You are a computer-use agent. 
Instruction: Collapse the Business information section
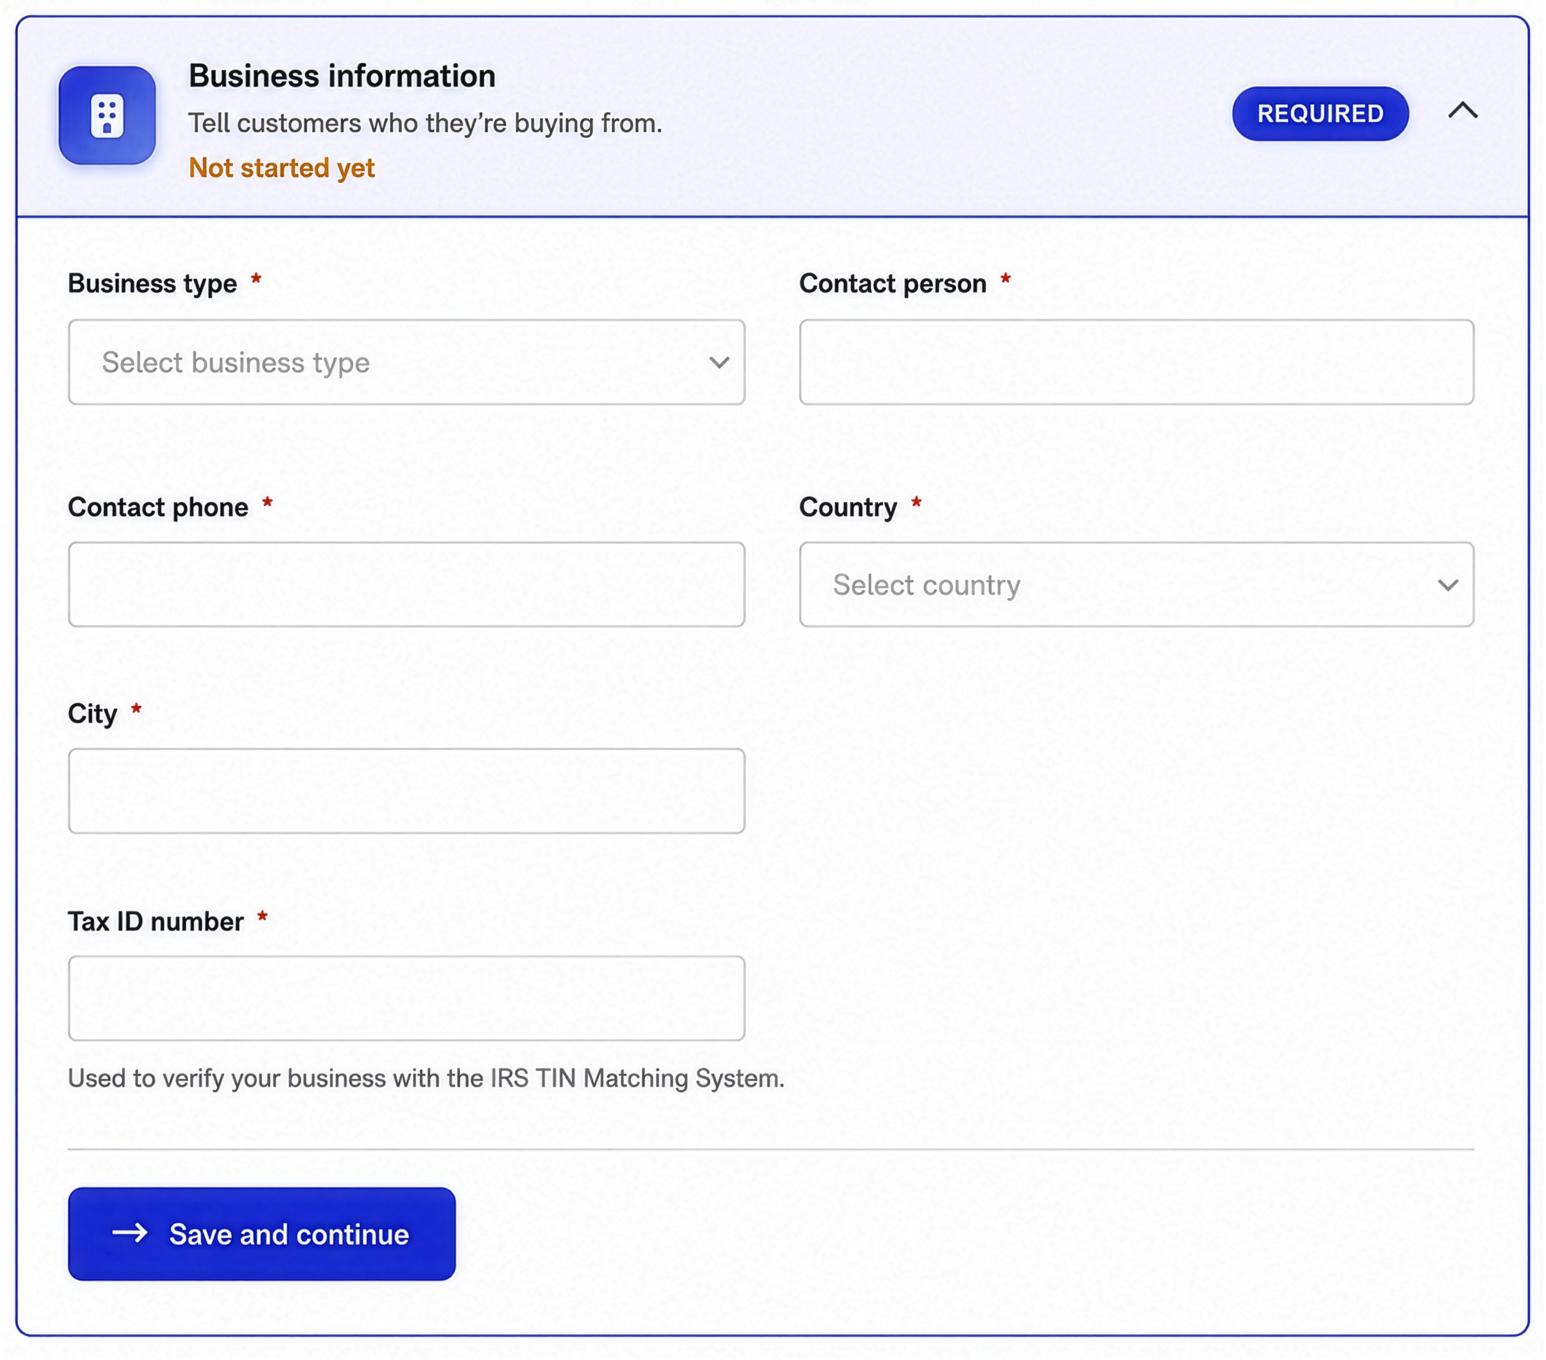(x=1463, y=111)
